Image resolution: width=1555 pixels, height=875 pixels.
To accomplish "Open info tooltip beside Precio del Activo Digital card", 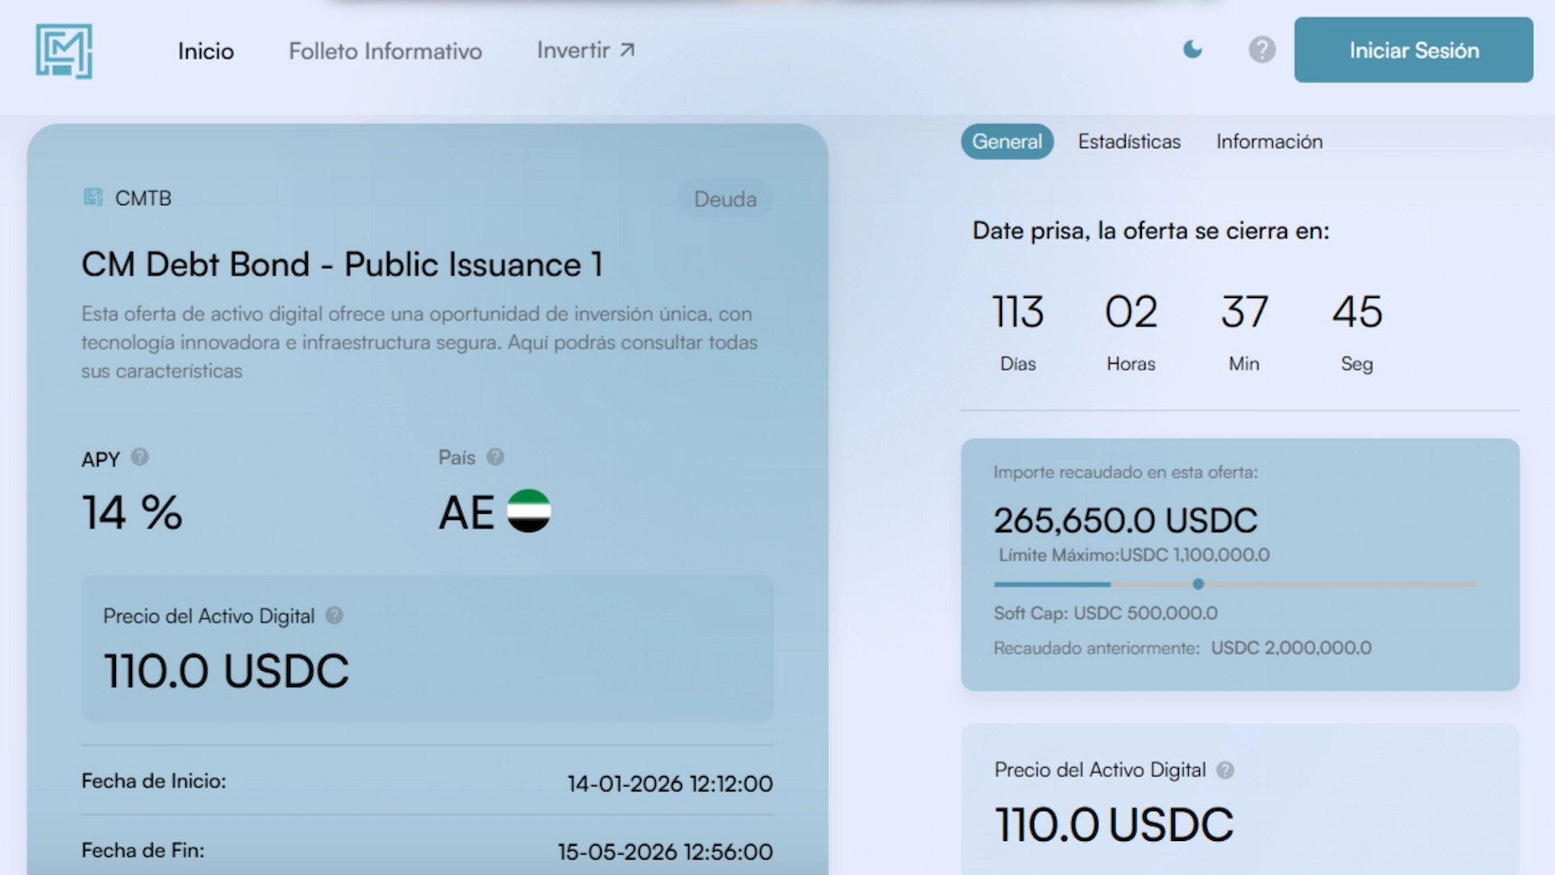I will coord(334,615).
